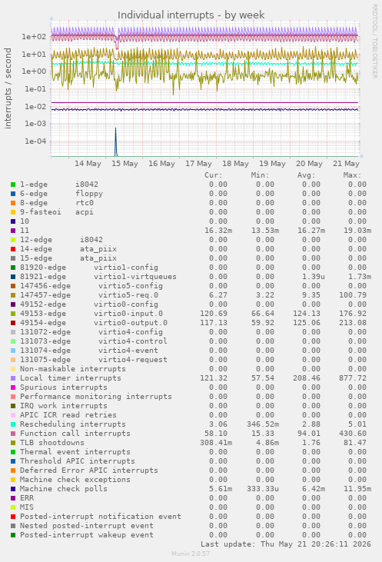
Task: Click the 1e+02 y-axis tick label
Action: click(x=34, y=37)
